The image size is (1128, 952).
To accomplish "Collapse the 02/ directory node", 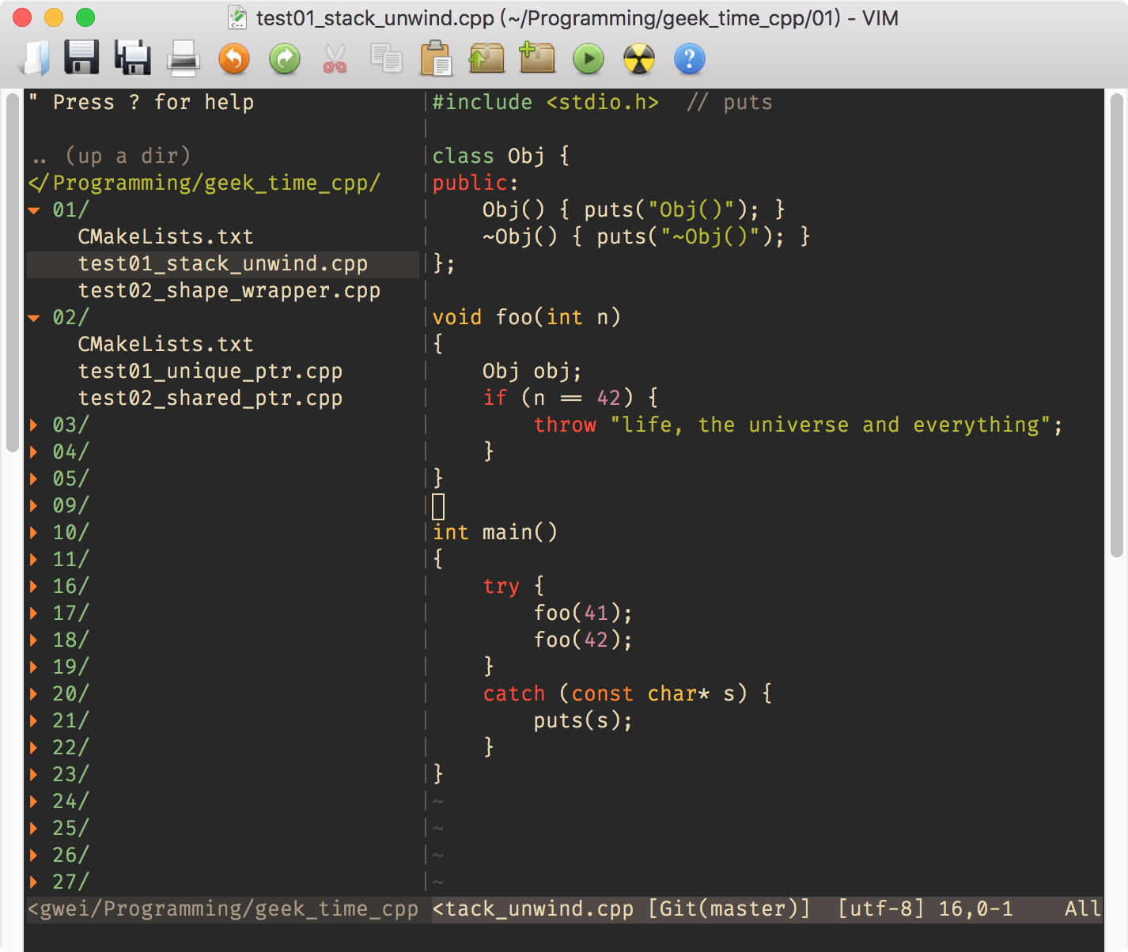I will pyautogui.click(x=68, y=317).
